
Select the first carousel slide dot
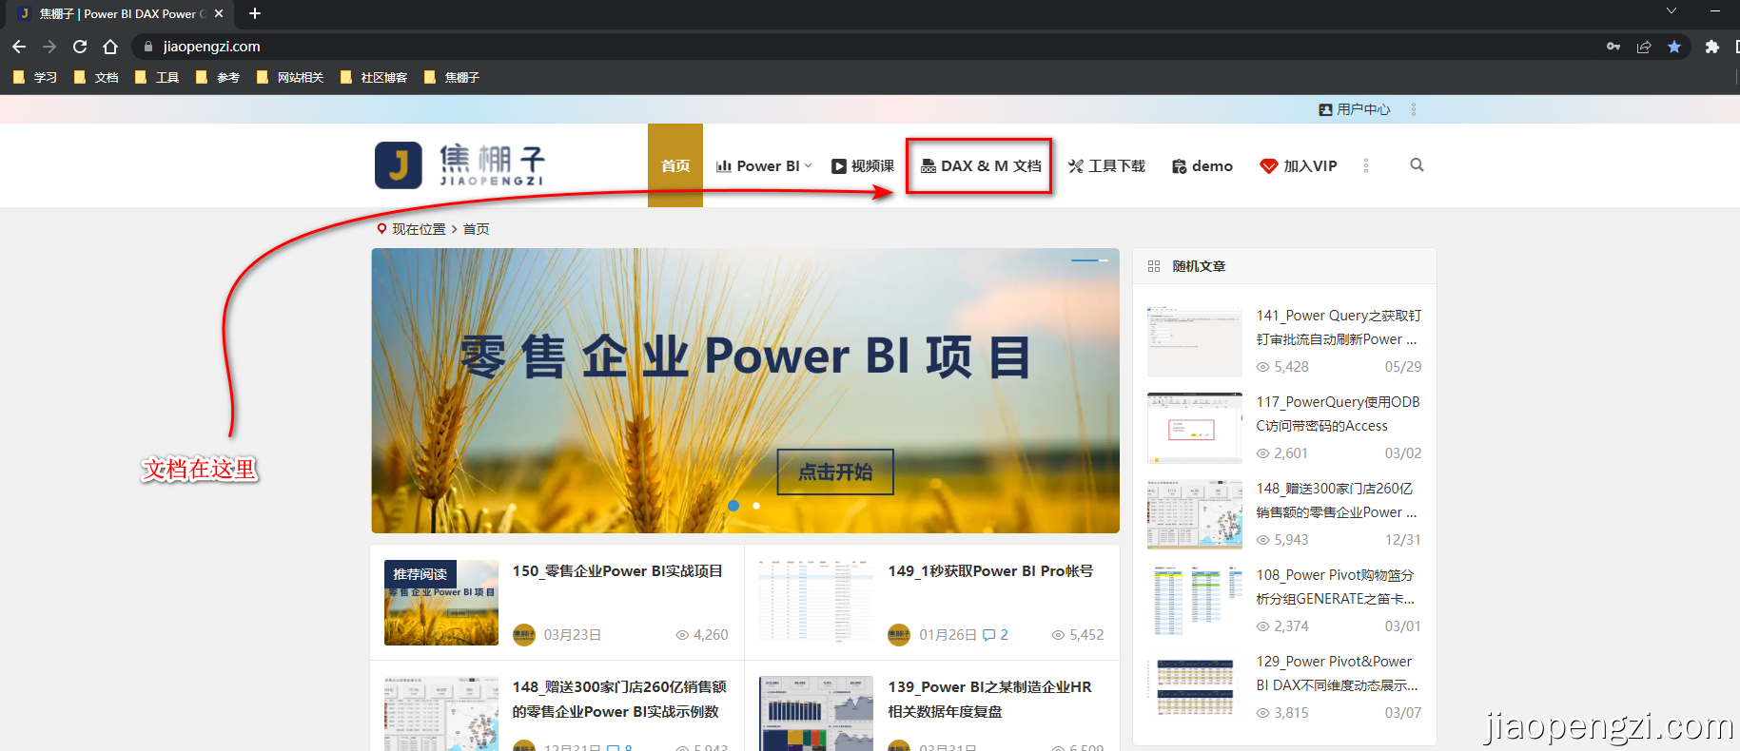point(733,506)
